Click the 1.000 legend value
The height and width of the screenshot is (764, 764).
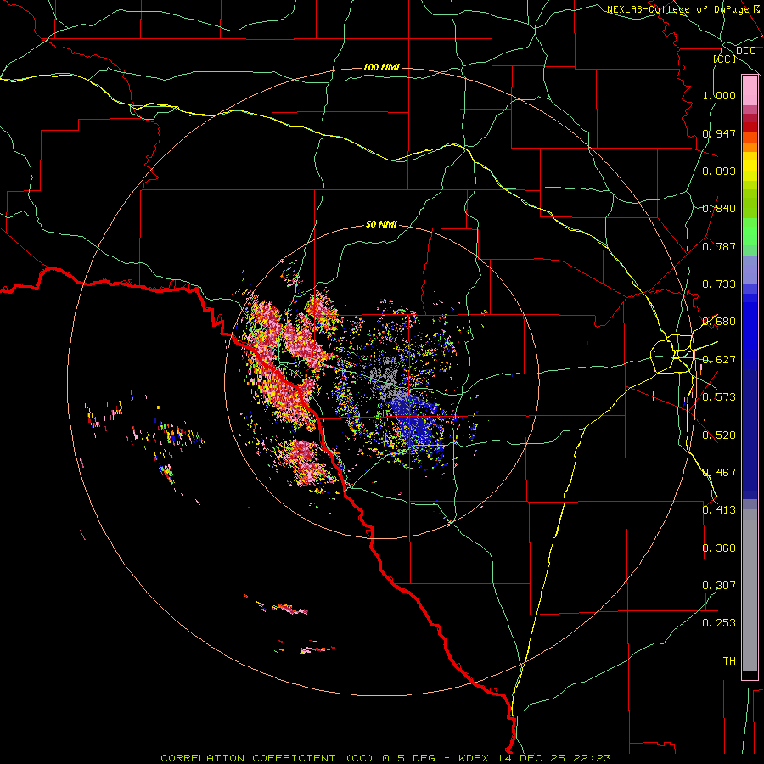coord(719,95)
